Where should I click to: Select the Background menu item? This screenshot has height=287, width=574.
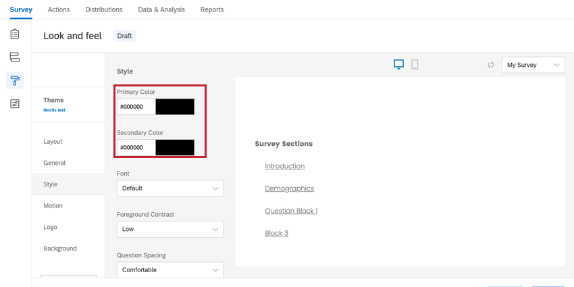60,249
